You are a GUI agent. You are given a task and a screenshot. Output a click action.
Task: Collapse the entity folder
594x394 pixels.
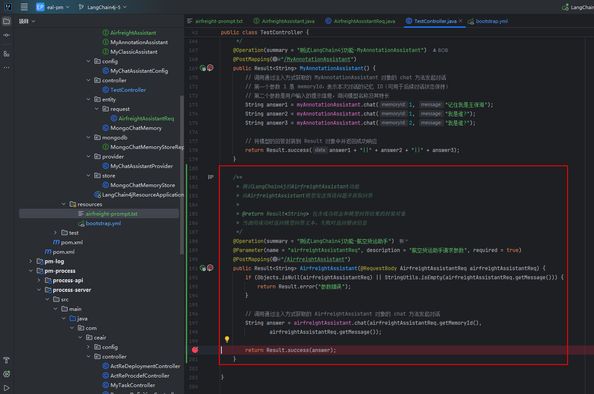[x=88, y=100]
